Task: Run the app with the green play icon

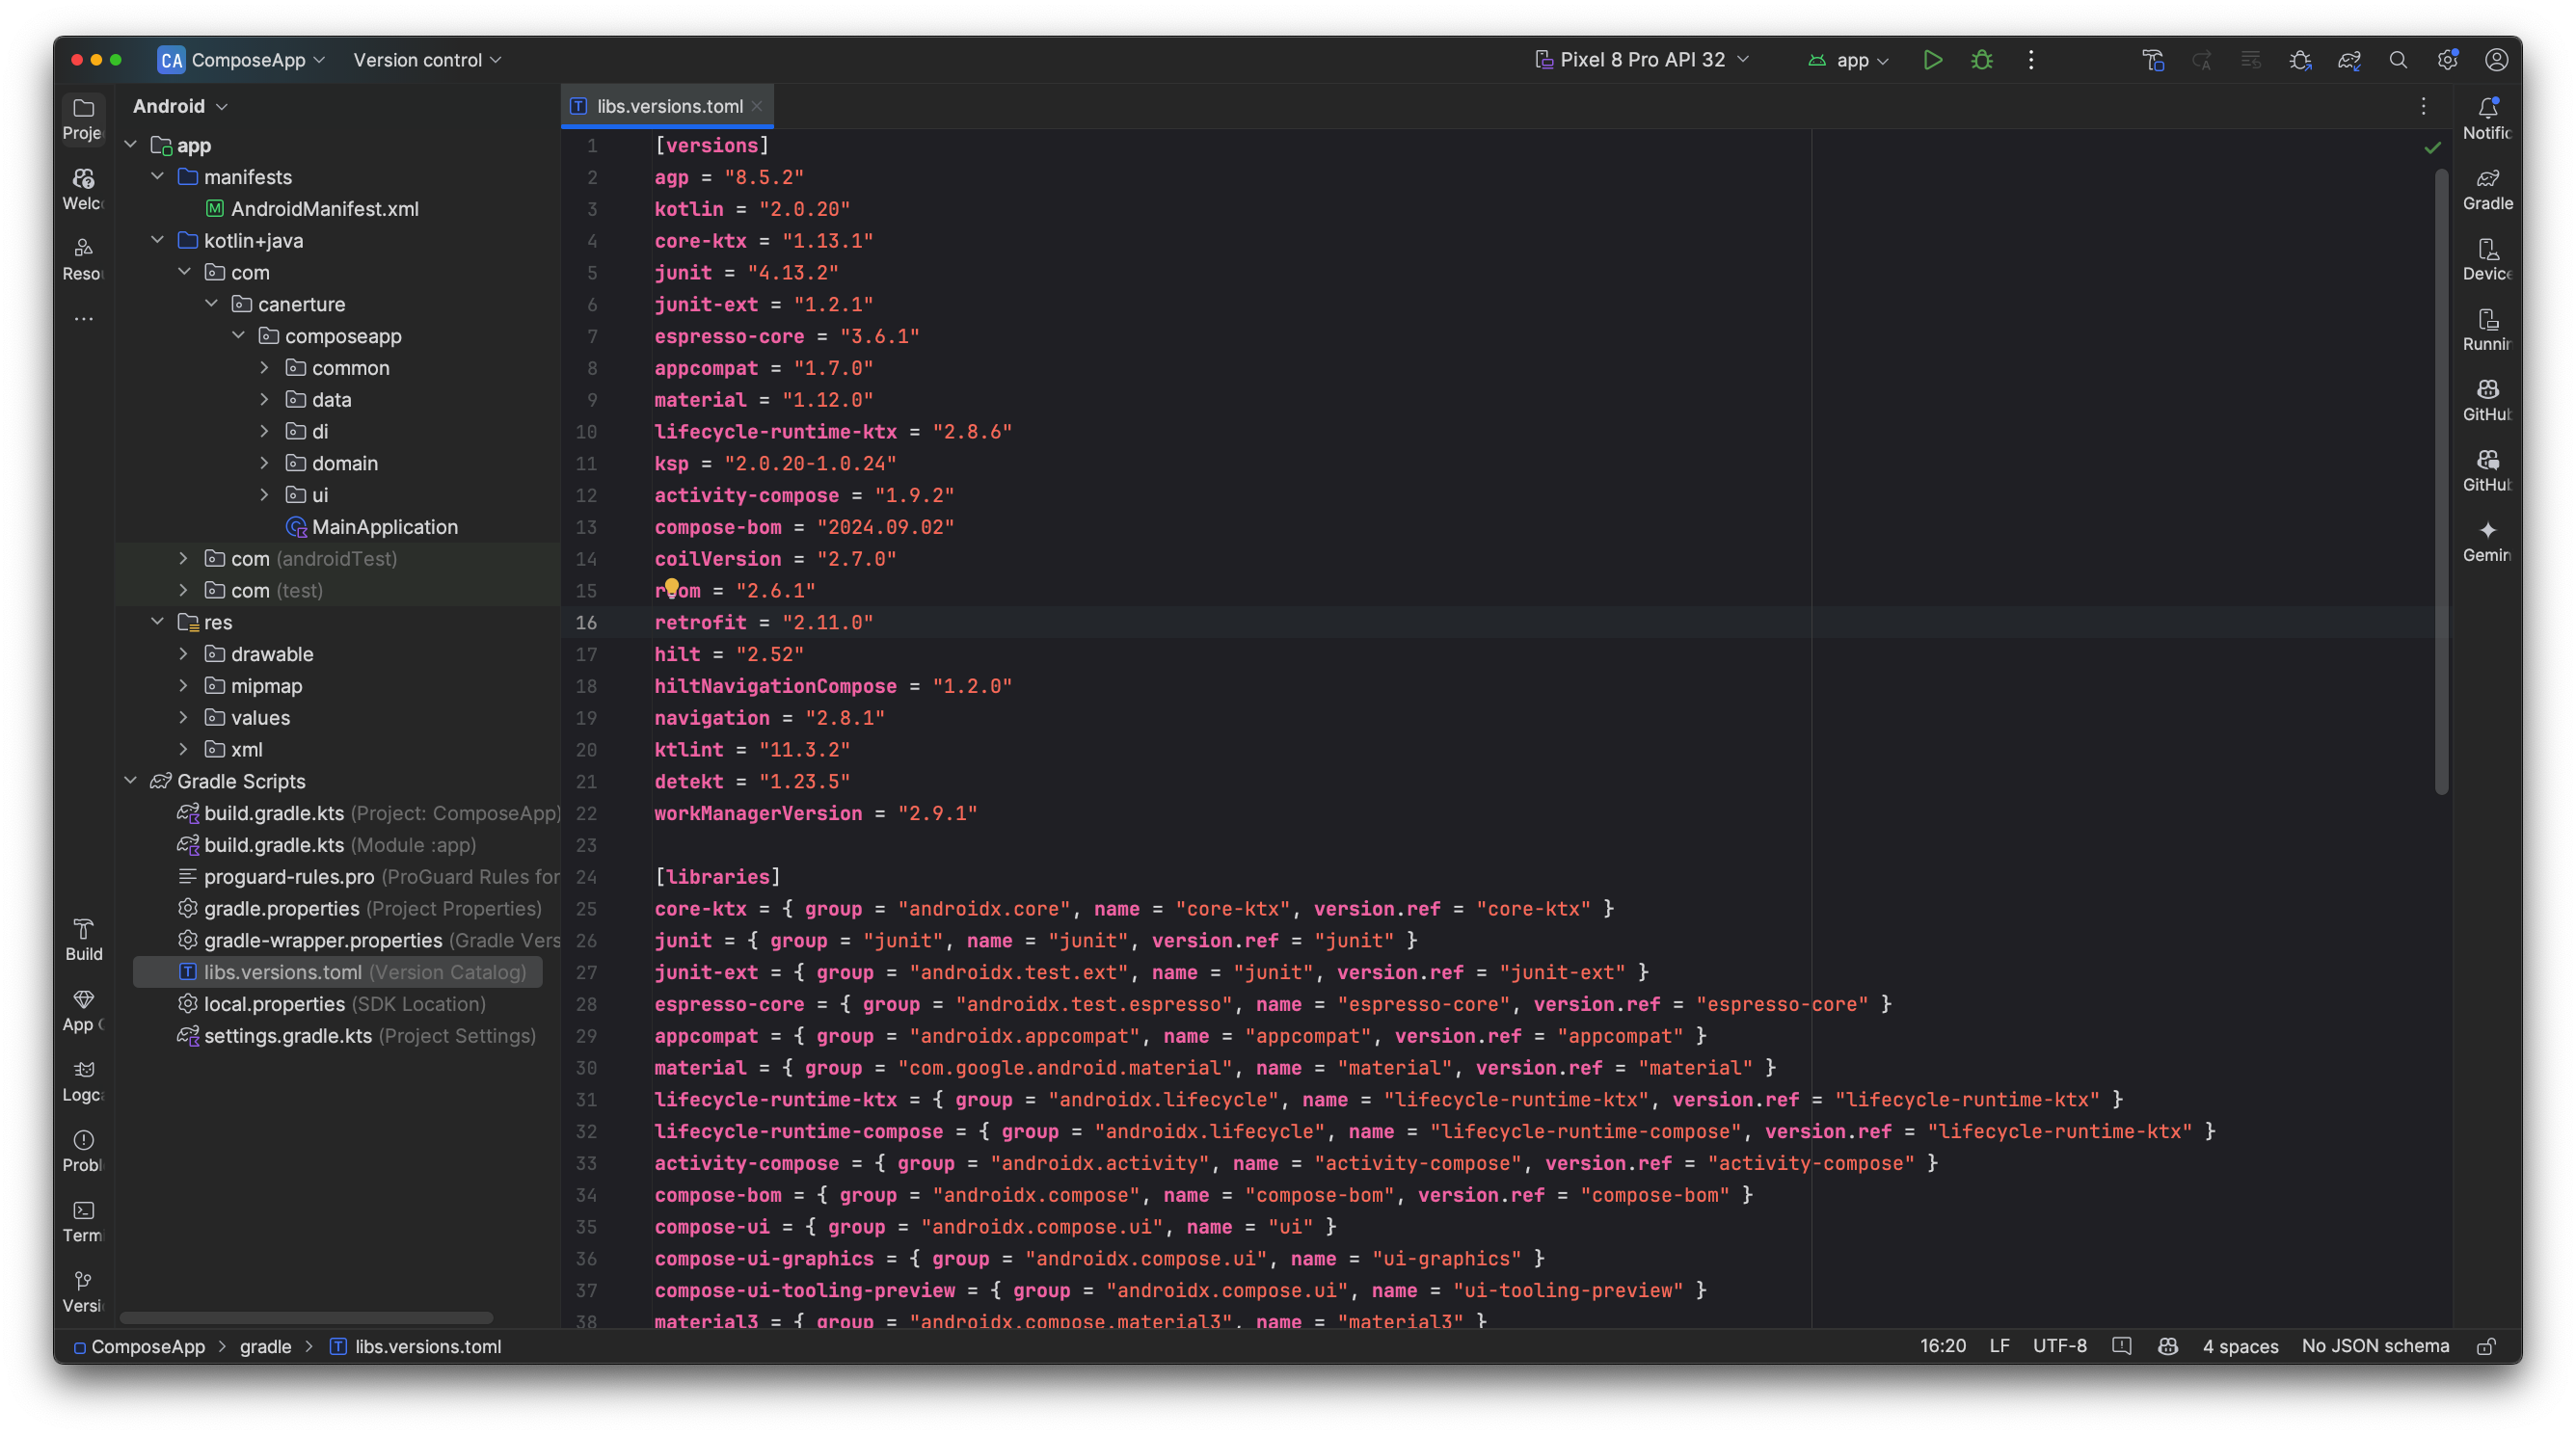Action: (1932, 60)
